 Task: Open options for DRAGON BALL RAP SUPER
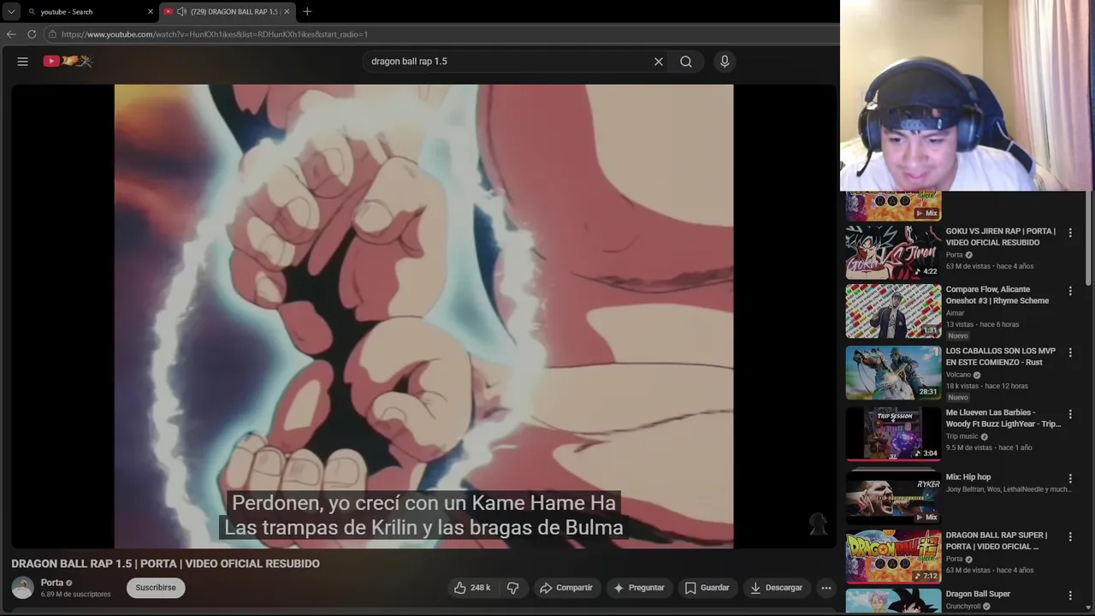point(1070,537)
